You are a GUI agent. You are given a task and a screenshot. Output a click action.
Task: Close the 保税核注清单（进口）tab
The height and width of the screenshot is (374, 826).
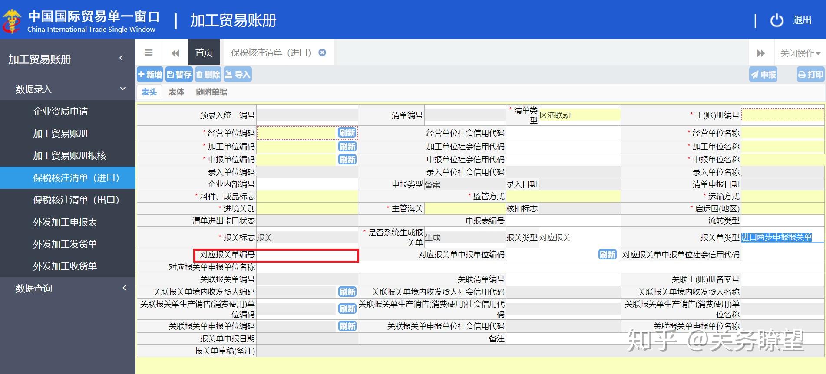(322, 52)
